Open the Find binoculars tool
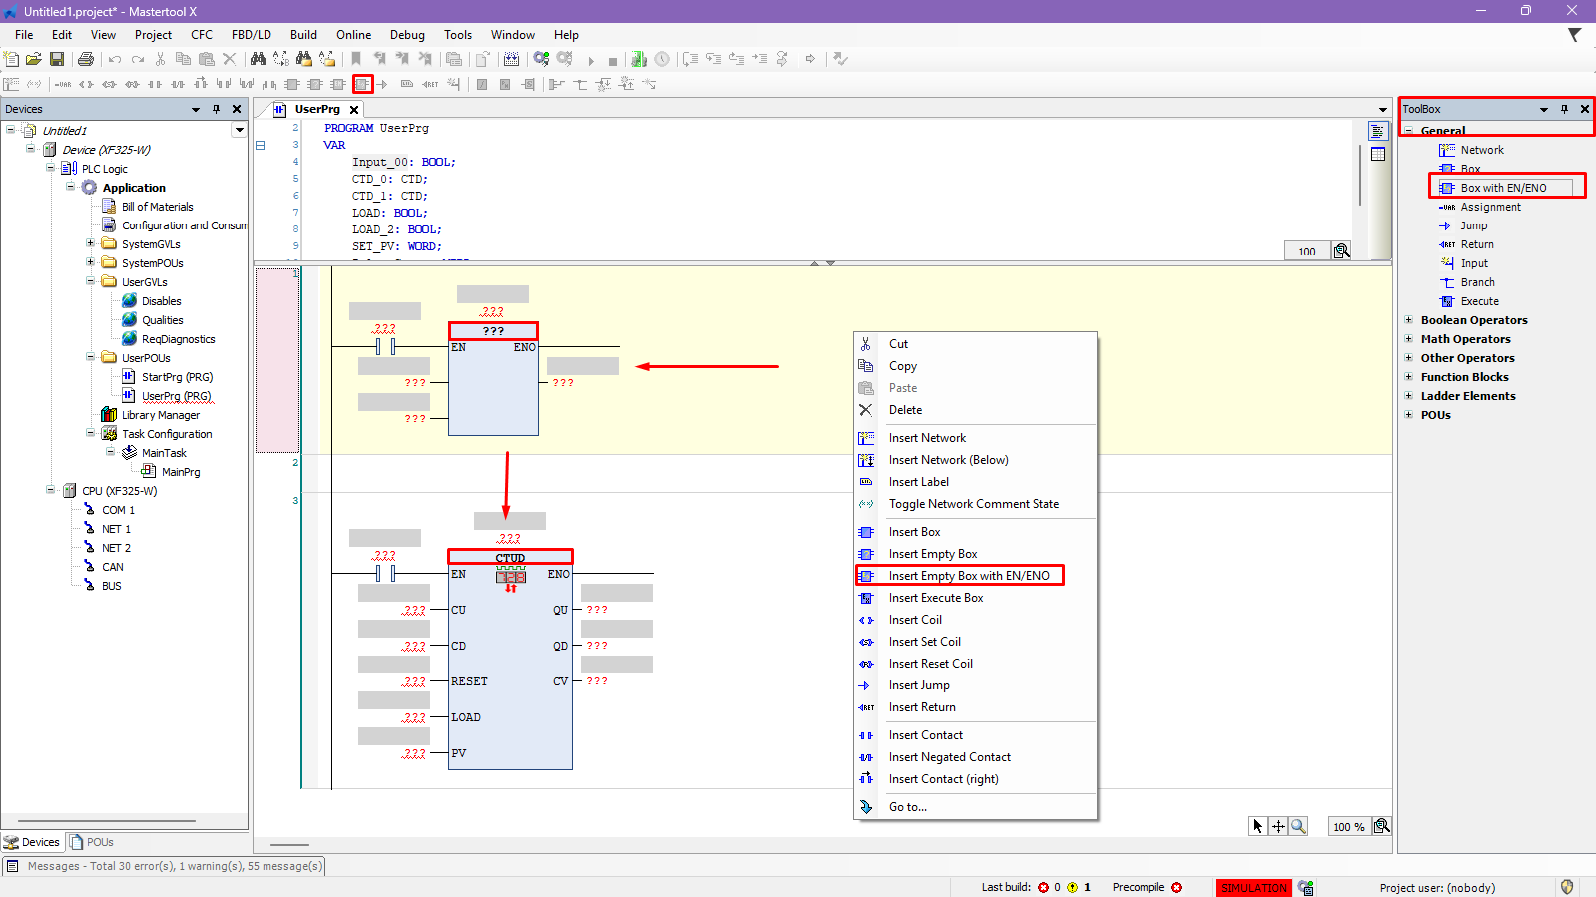The height and width of the screenshot is (897, 1596). point(258,60)
